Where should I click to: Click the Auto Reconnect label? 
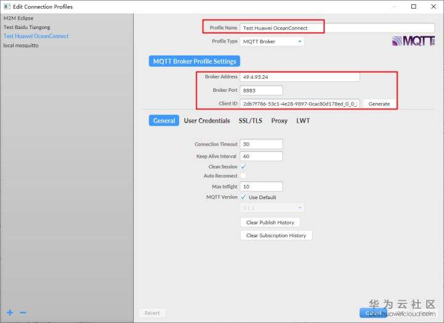(x=221, y=176)
